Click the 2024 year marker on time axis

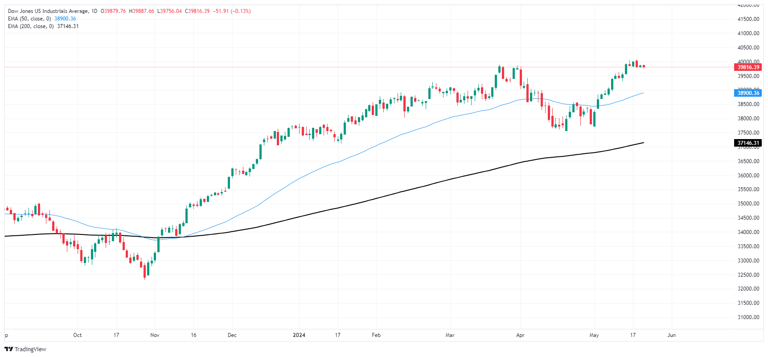(299, 335)
